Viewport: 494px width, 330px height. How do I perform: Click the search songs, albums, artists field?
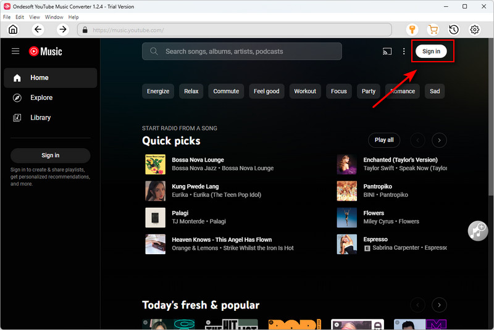coord(242,51)
